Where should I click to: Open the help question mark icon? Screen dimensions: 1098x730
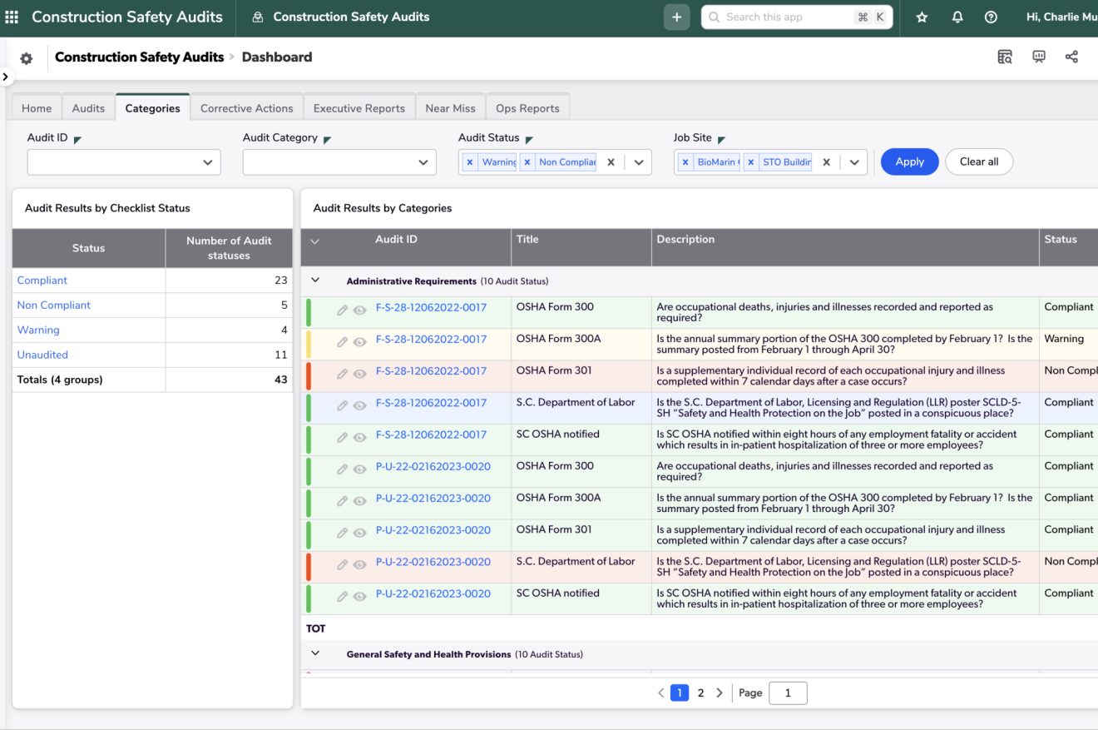(x=991, y=17)
